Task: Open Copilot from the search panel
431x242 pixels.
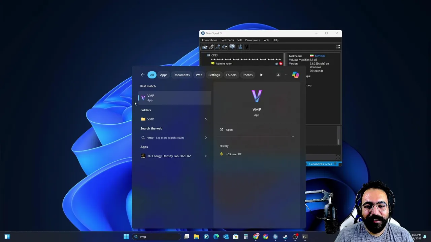Action: (x=296, y=75)
